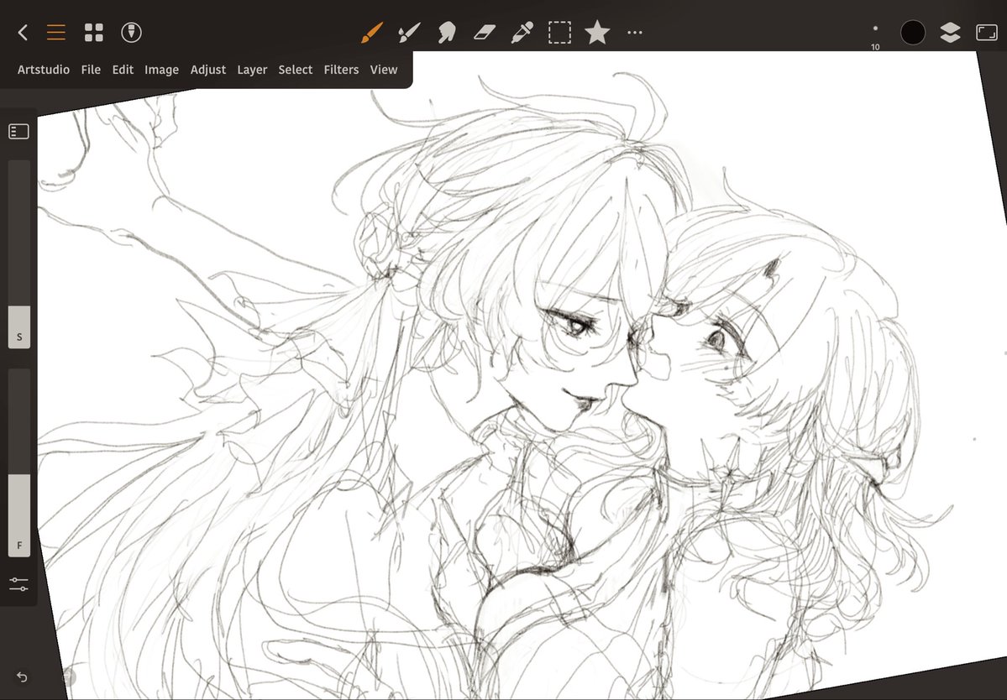This screenshot has width=1007, height=700.
Task: Open the four-square grid gallery icon
Action: coord(94,32)
